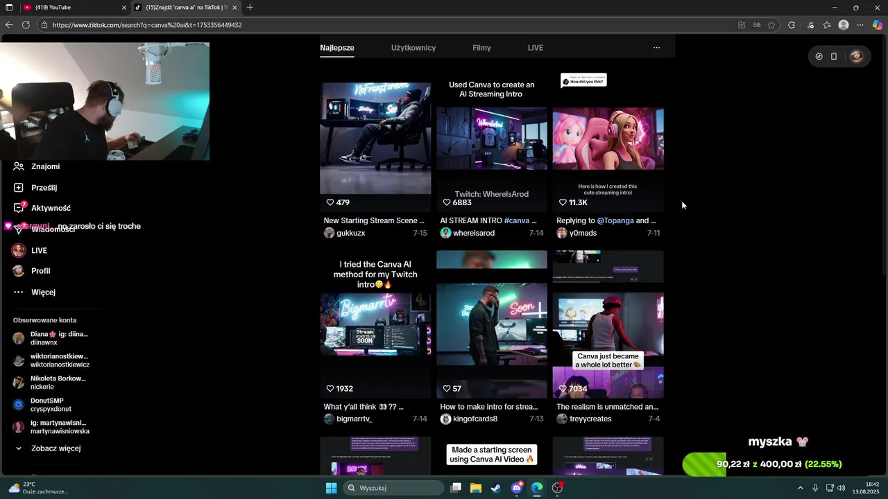The image size is (888, 499).
Task: Open followed account wiktorianostkiewicz
Action: click(x=51, y=360)
